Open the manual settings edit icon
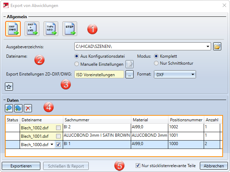Viewport: 230px width, 172px height. 130,64
